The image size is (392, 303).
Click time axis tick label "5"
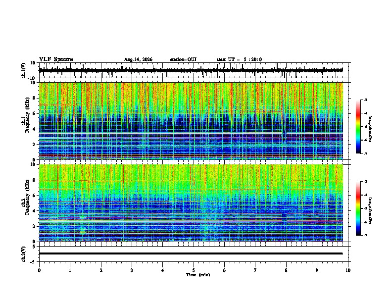pyautogui.click(x=194, y=270)
